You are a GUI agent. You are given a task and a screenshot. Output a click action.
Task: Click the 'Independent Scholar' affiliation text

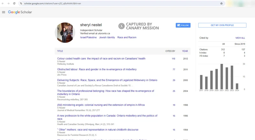pyautogui.click(x=91, y=30)
